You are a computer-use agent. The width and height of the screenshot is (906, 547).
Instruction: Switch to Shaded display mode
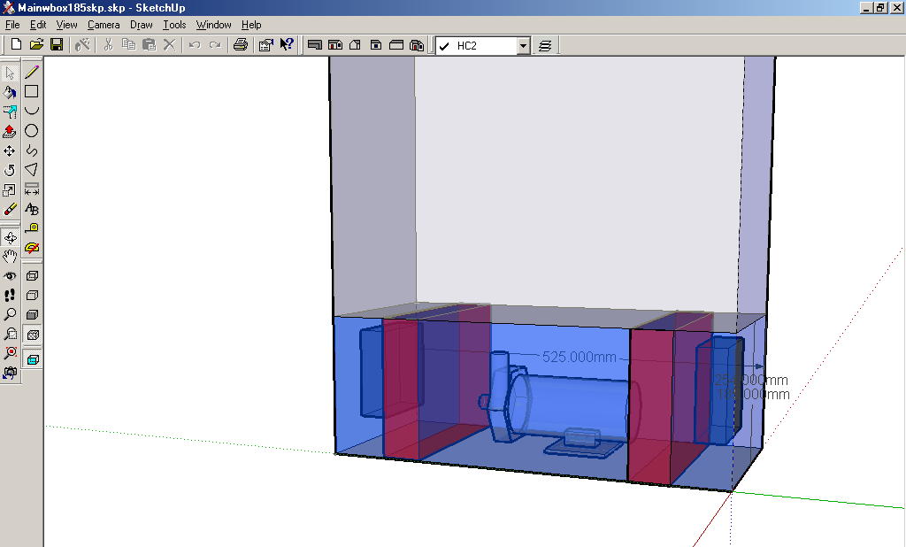point(33,315)
